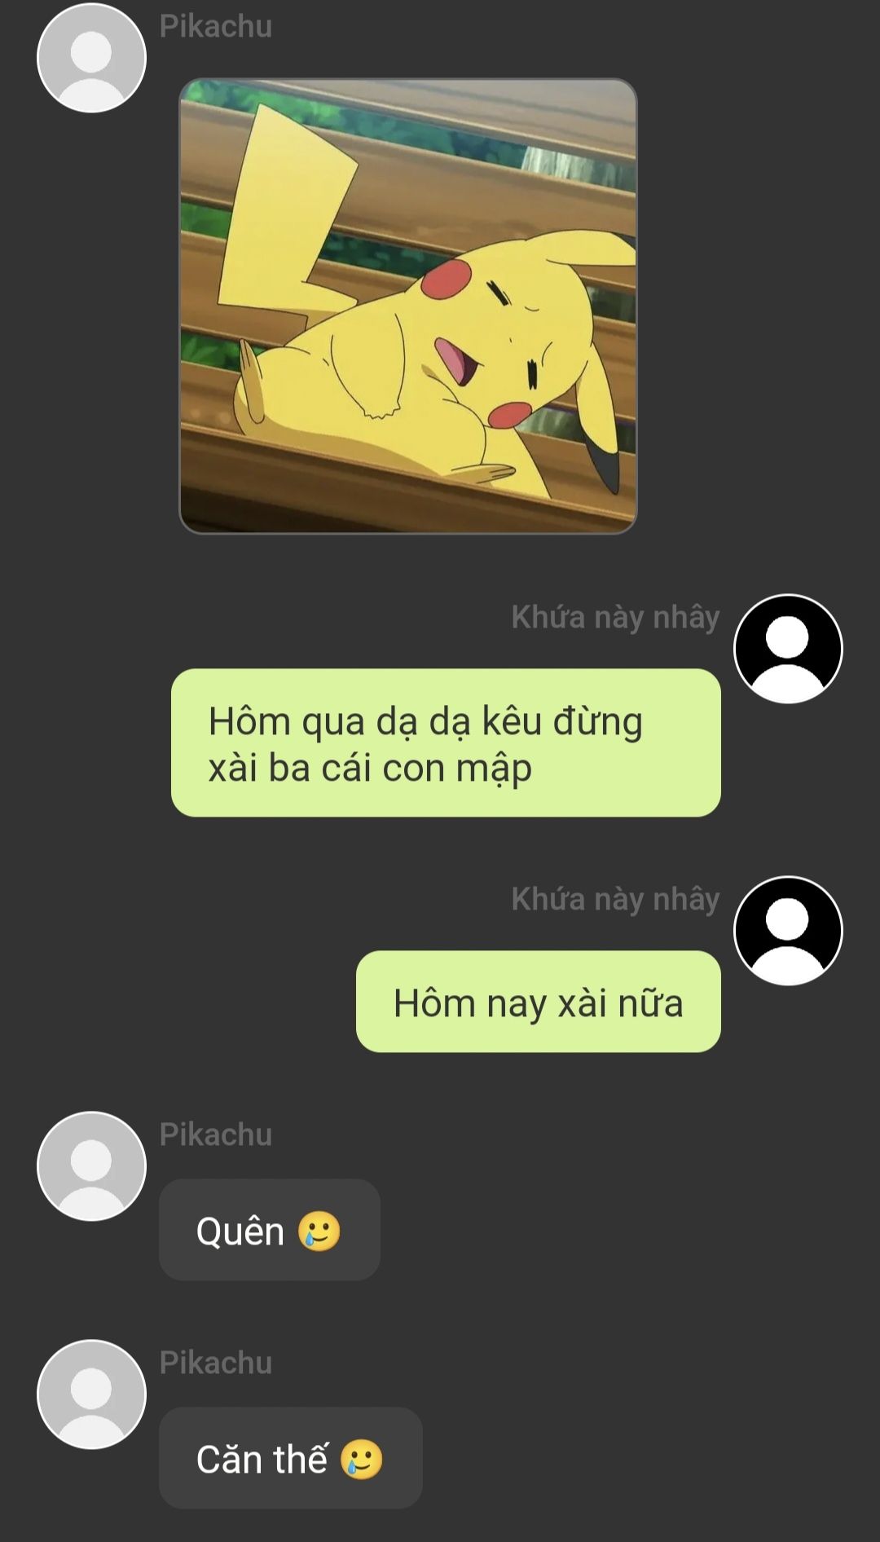Open the Pikachu name label above Căn thế
880x1542 pixels.
pos(216,1363)
